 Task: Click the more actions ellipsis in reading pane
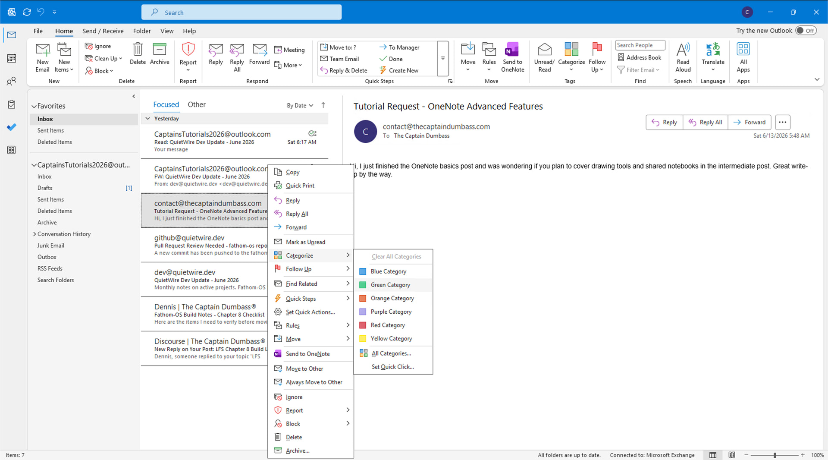pyautogui.click(x=783, y=122)
